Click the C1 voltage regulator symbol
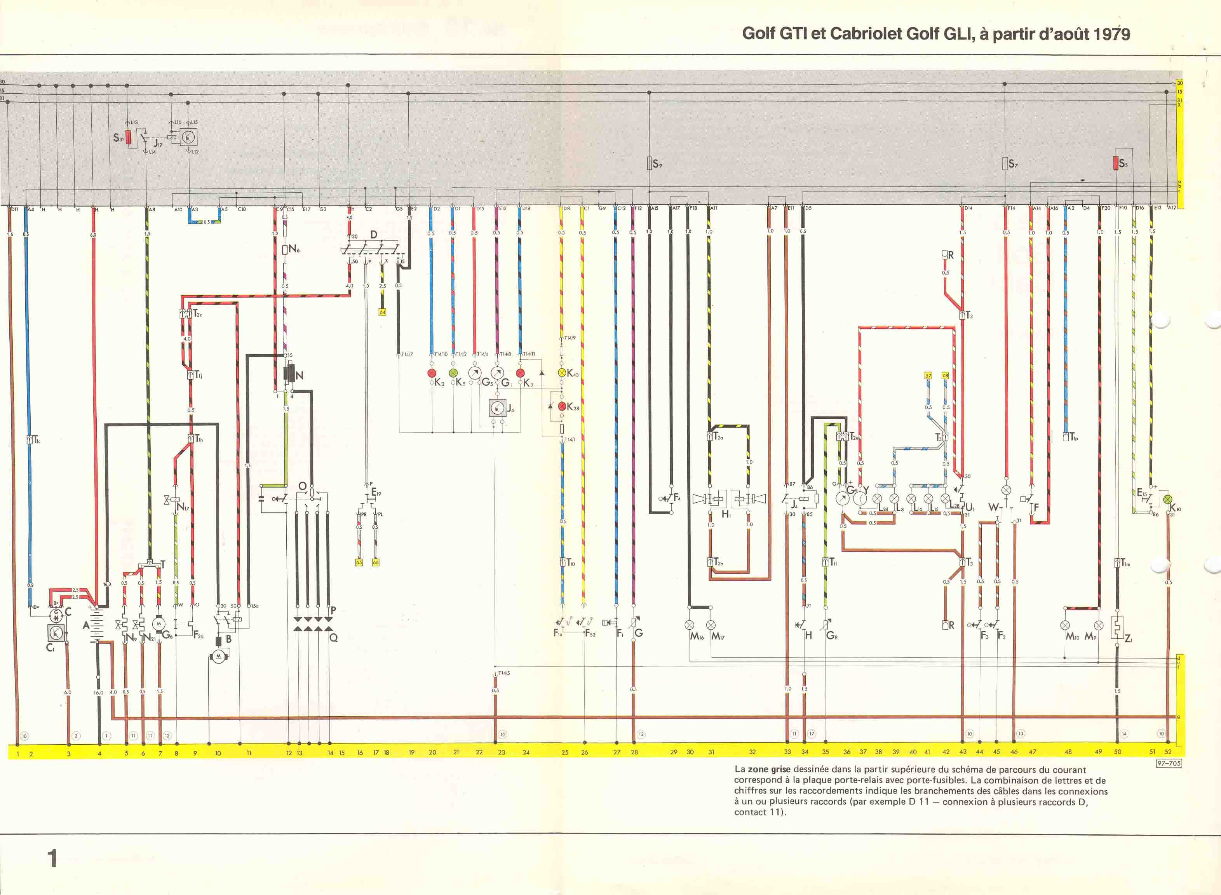This screenshot has width=1221, height=895. point(56,632)
